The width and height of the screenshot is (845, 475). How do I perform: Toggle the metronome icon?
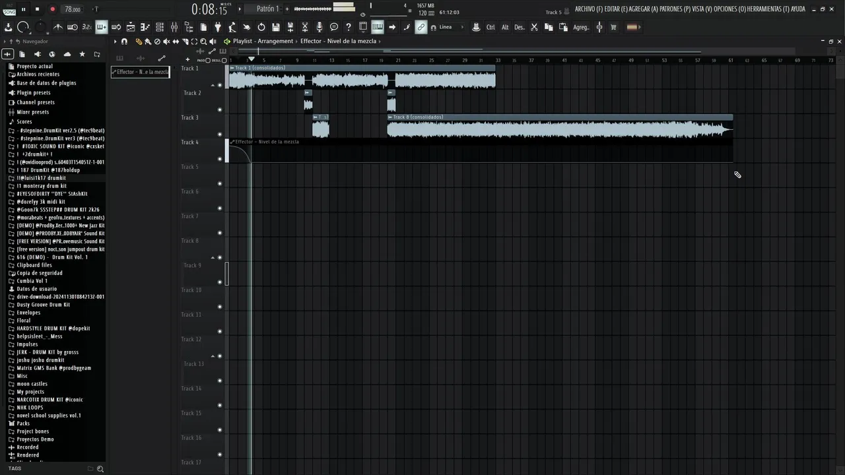(x=58, y=27)
